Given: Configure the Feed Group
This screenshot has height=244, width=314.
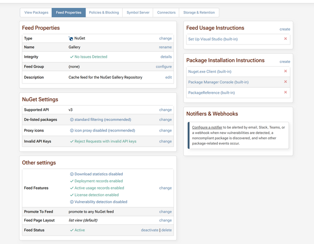Looking at the screenshot, I should pos(164,67).
